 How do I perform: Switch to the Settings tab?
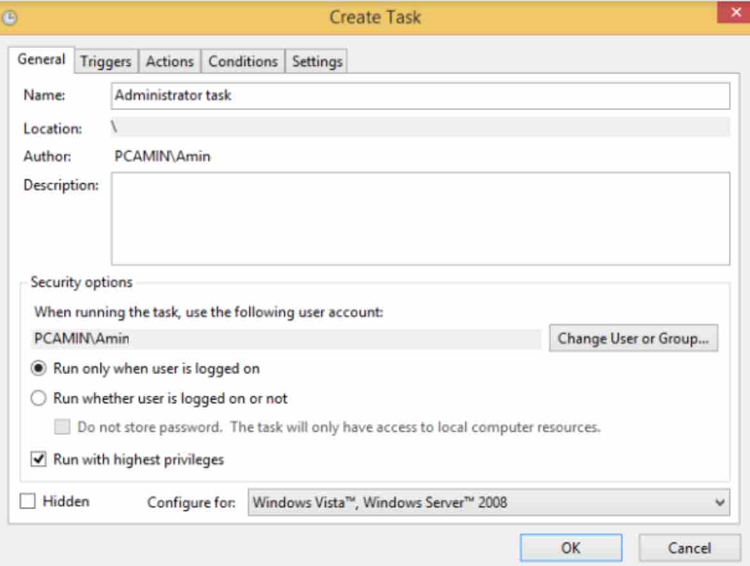317,61
